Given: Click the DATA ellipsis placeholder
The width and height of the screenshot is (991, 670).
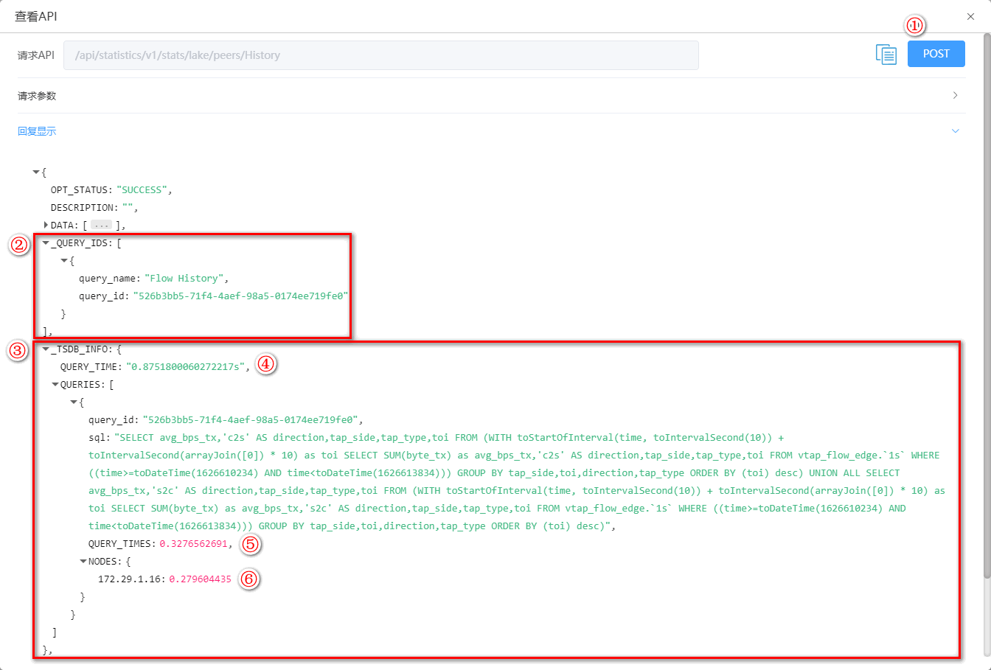Looking at the screenshot, I should coord(101,226).
